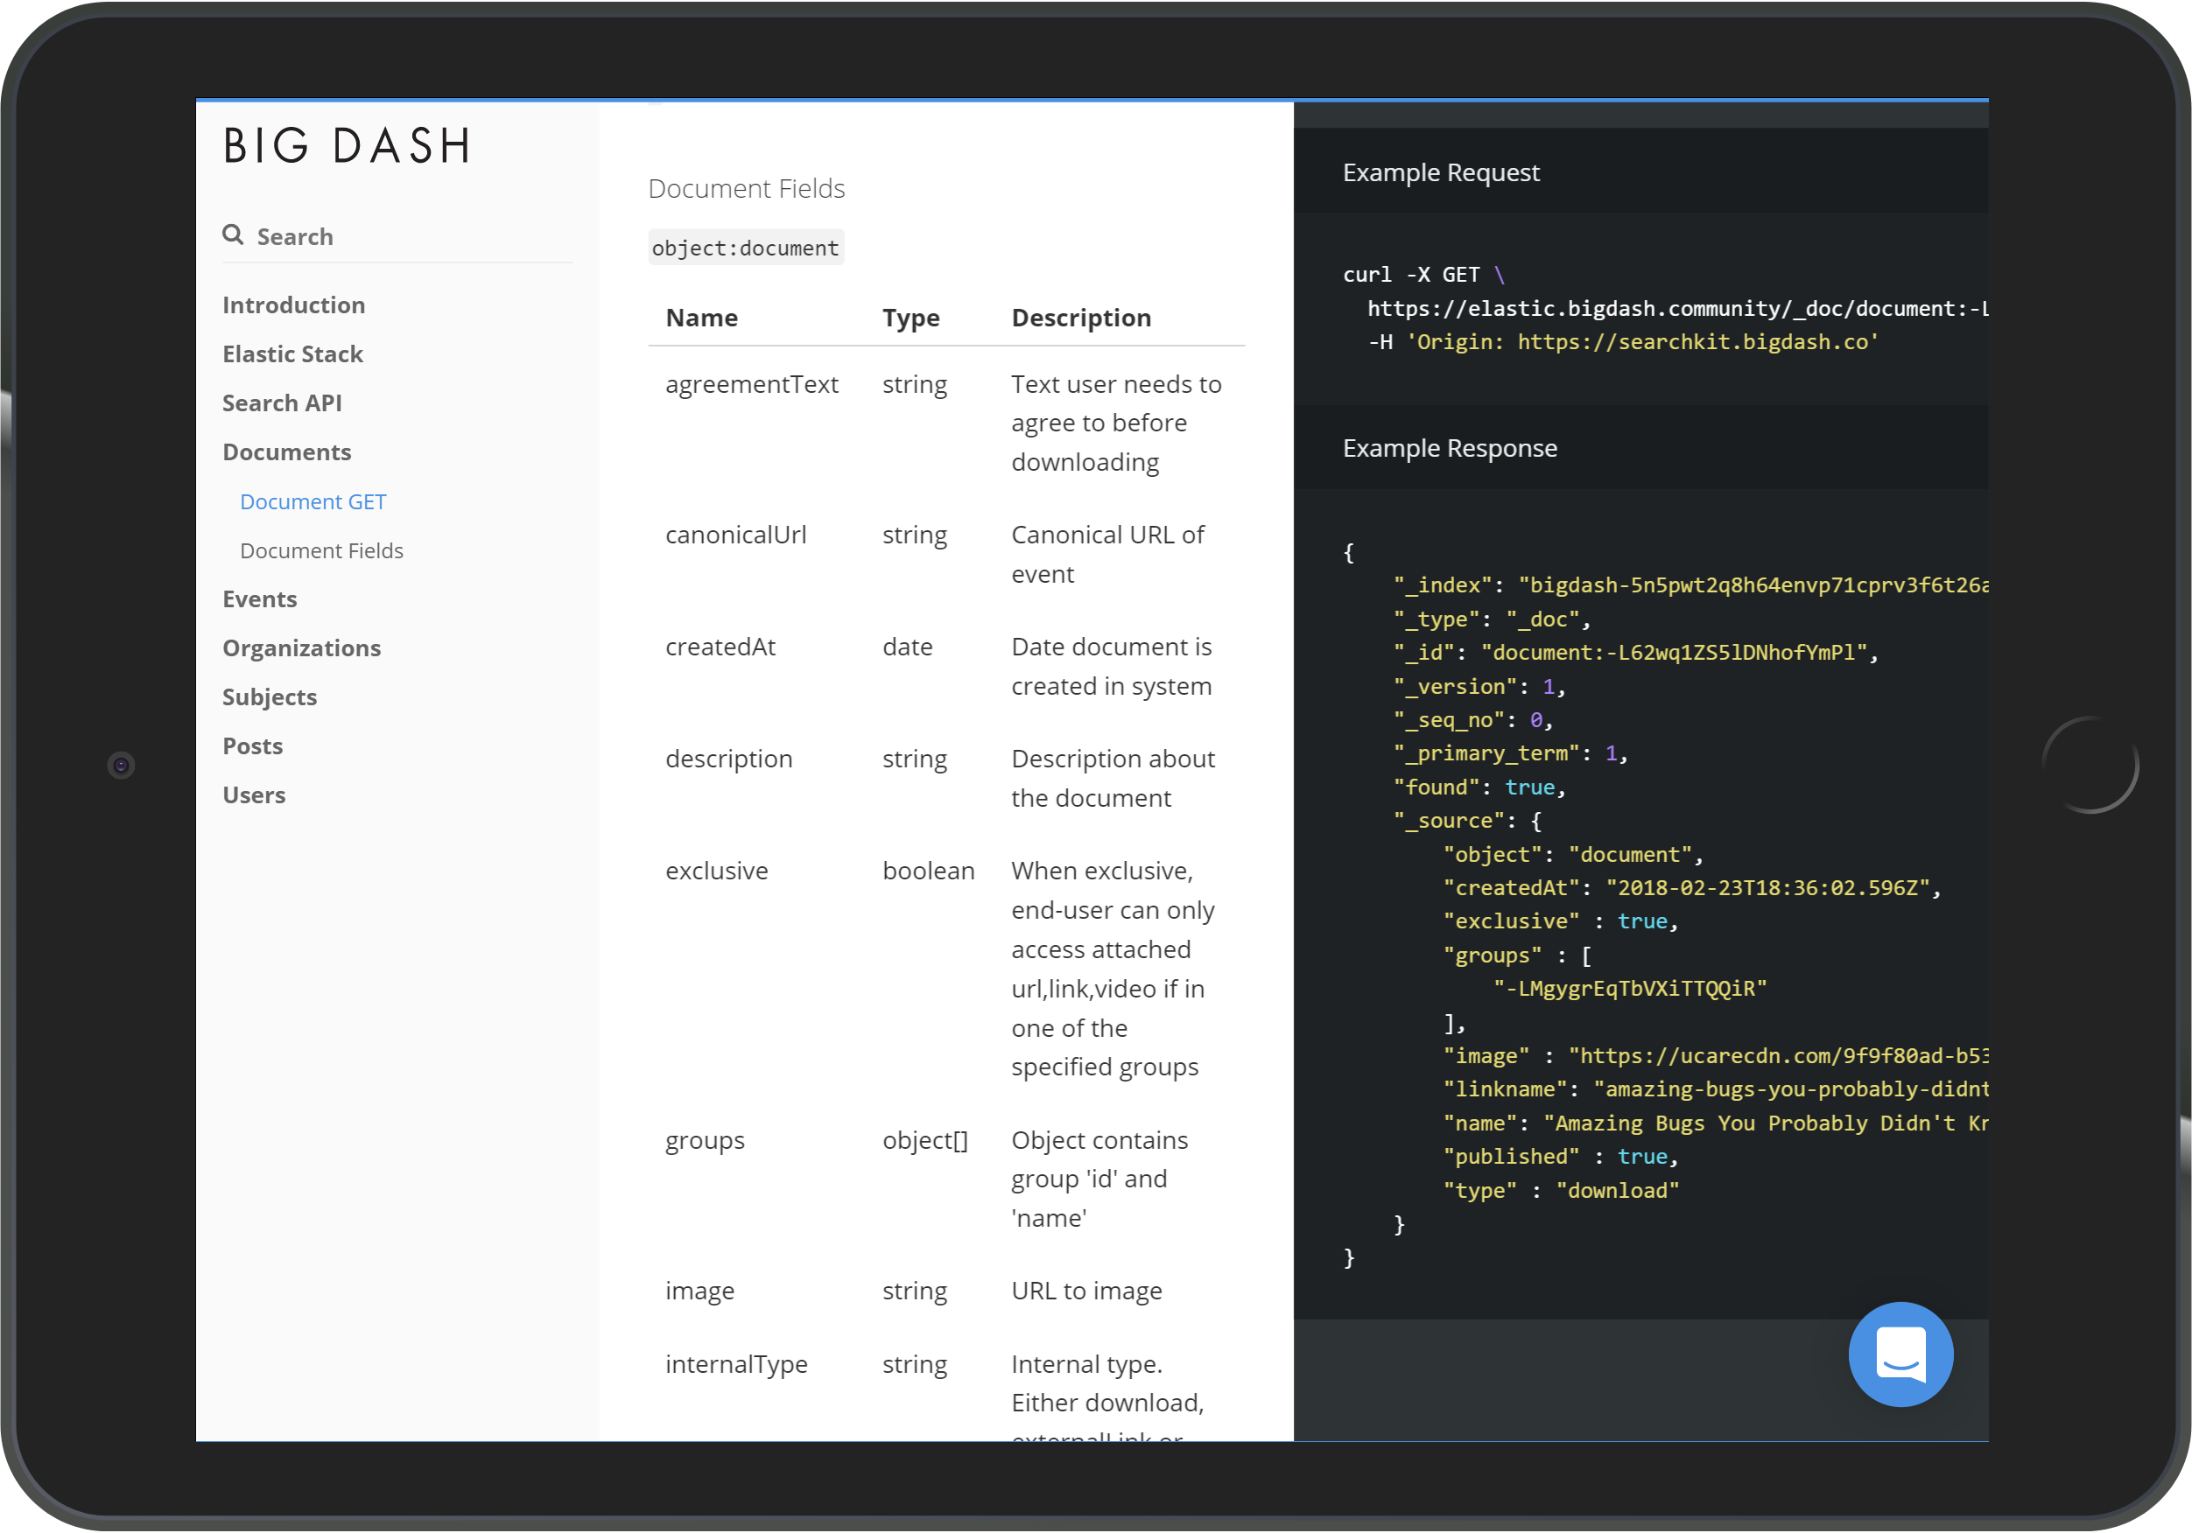Image resolution: width=2192 pixels, height=1533 pixels.
Task: Open the Introduction section
Action: [x=294, y=305]
